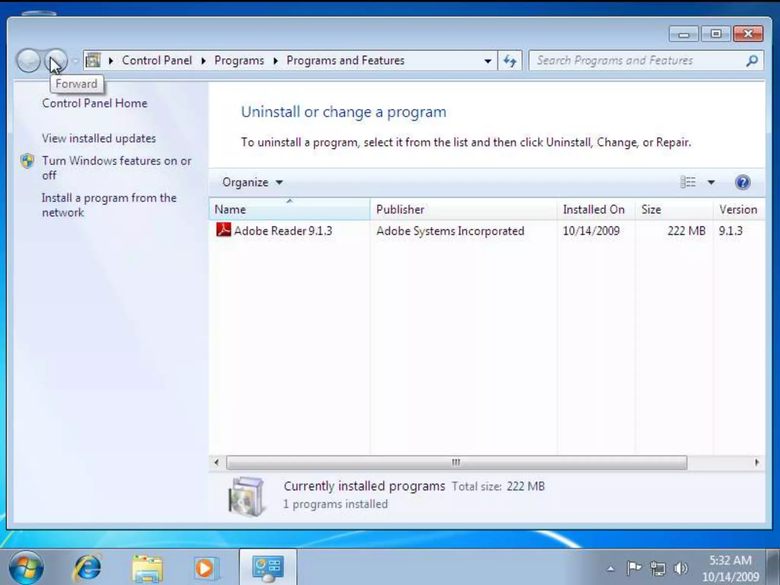Screen dimensions: 780x585
Task: Open the Windows Start orb
Action: pyautogui.click(x=26, y=568)
